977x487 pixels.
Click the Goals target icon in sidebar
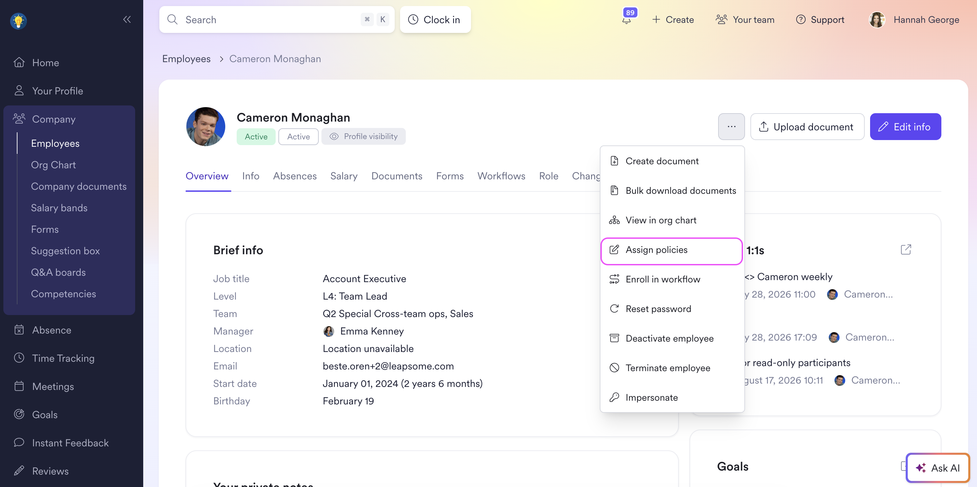(19, 414)
